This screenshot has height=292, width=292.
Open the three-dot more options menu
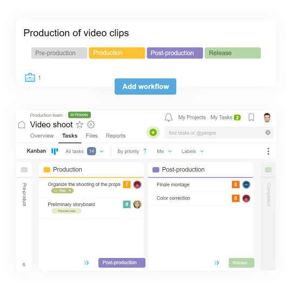click(x=268, y=151)
